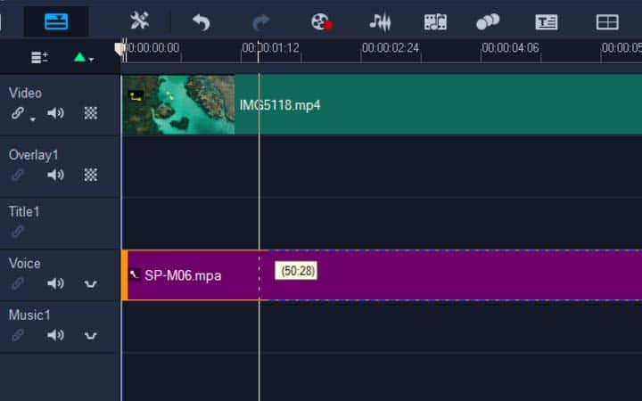The width and height of the screenshot is (642, 401).
Task: Toggle ripple editing link on Overlay1 track
Action: point(18,175)
